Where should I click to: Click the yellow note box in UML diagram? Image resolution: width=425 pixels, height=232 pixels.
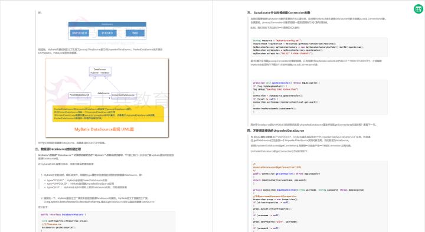[109, 114]
